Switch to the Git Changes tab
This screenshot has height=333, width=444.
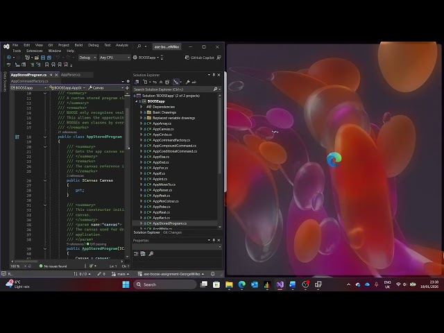[x=172, y=232]
